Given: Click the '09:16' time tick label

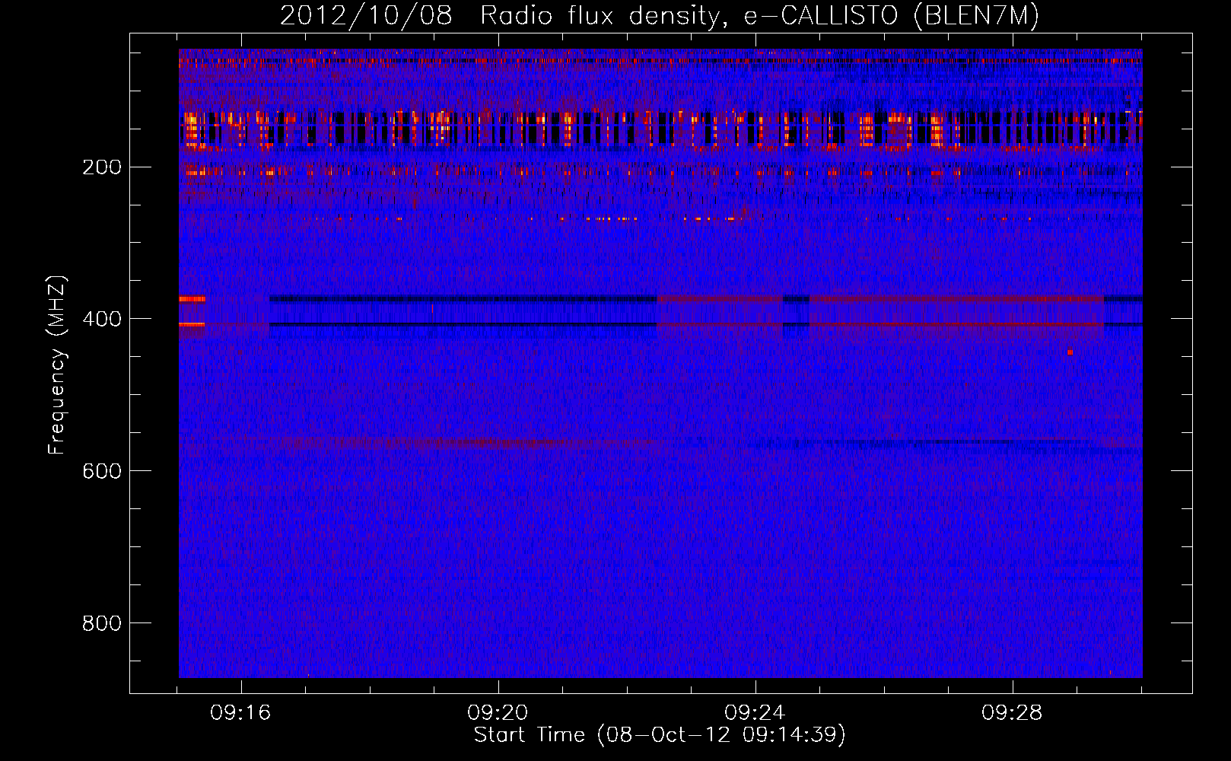Looking at the screenshot, I should tap(241, 713).
